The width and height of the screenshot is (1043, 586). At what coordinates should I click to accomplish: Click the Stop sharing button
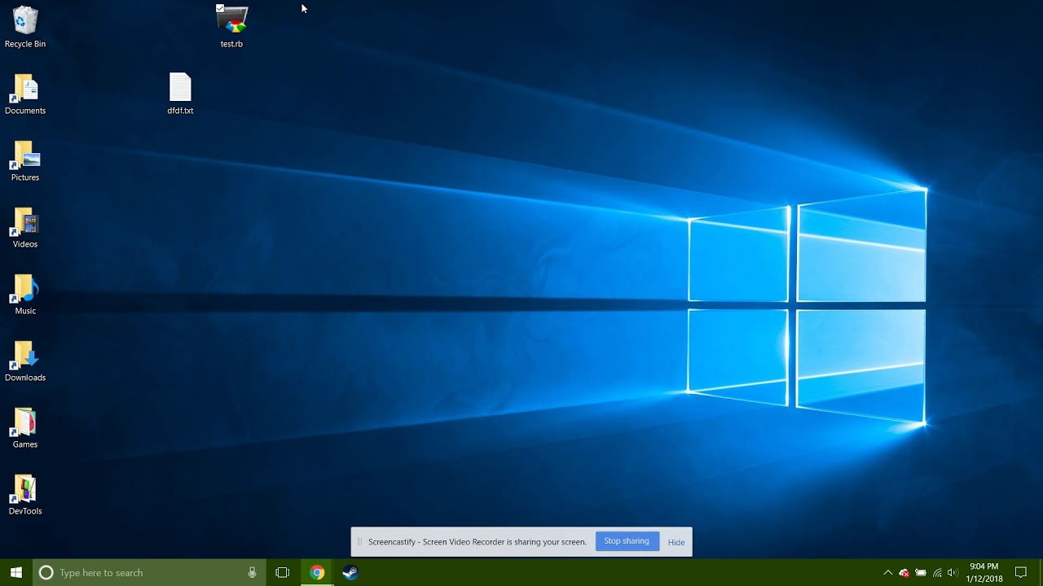tap(627, 541)
